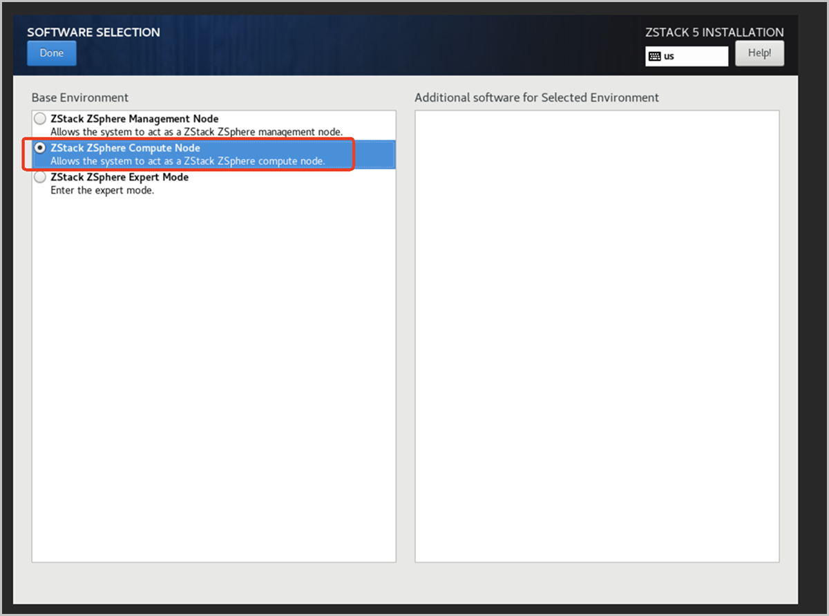Click the us keyboard layout field
Viewport: 829px width, 616px height.
[x=687, y=57]
